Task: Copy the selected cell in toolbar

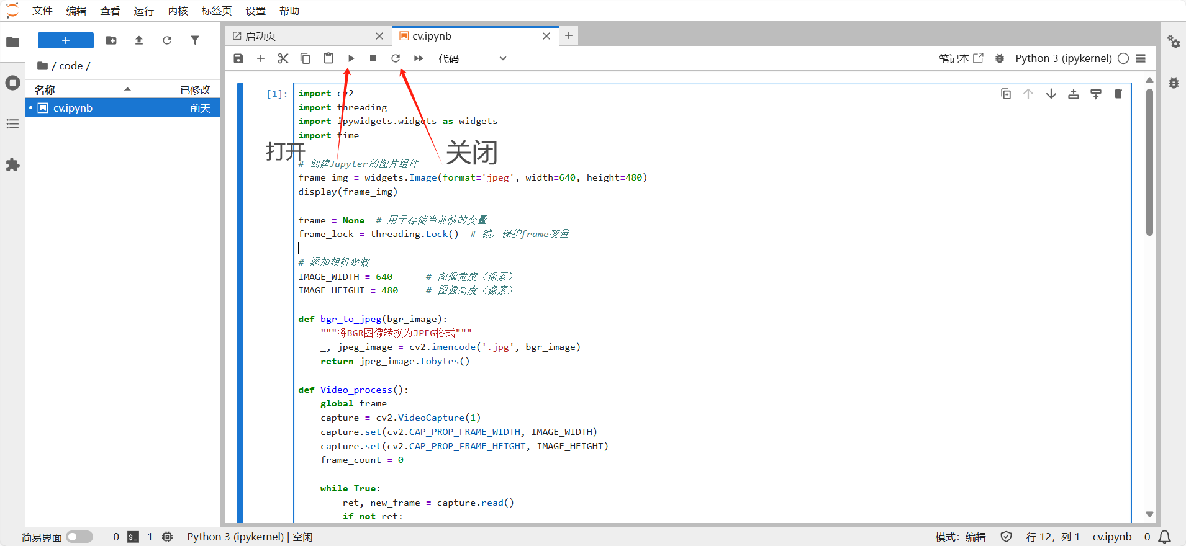Action: [x=306, y=58]
